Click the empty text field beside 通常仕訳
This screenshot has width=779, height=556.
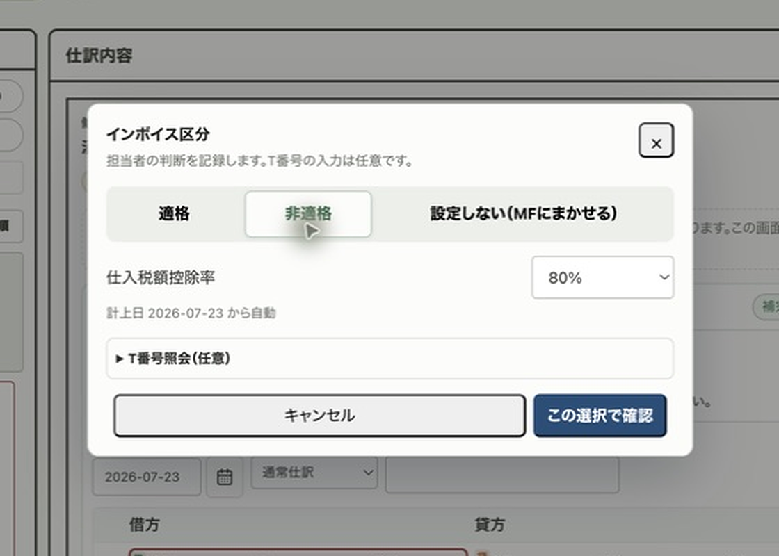pyautogui.click(x=501, y=475)
